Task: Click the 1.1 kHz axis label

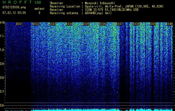Action: coord(2,36)
